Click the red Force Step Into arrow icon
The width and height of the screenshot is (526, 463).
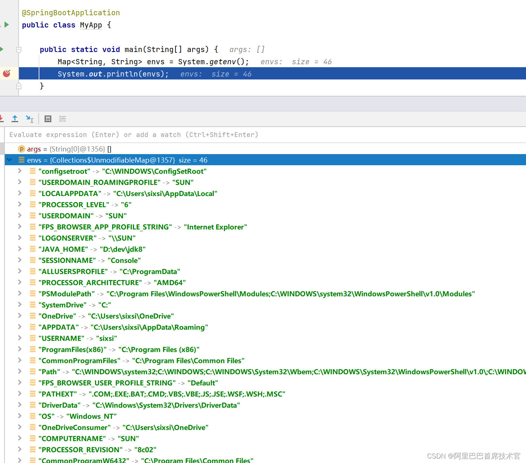2,119
